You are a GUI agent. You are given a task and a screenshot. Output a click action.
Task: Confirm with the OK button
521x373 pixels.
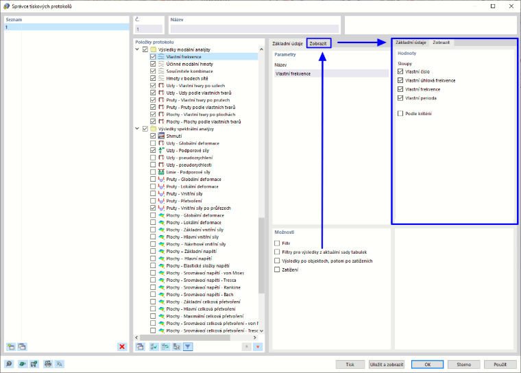tap(427, 364)
